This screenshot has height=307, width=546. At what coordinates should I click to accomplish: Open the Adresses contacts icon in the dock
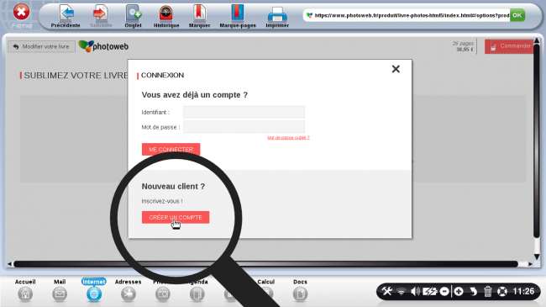[x=129, y=294]
